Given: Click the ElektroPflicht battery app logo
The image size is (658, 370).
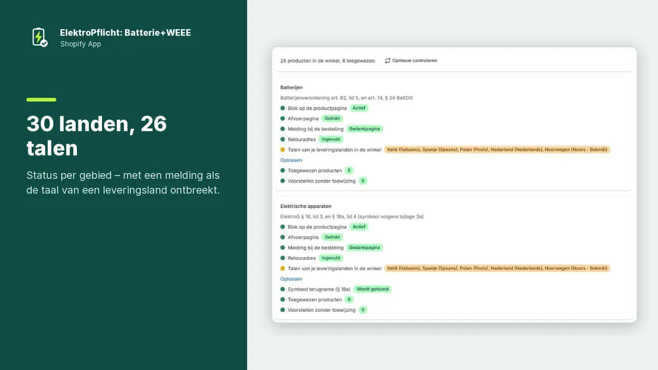Looking at the screenshot, I should coord(39,37).
